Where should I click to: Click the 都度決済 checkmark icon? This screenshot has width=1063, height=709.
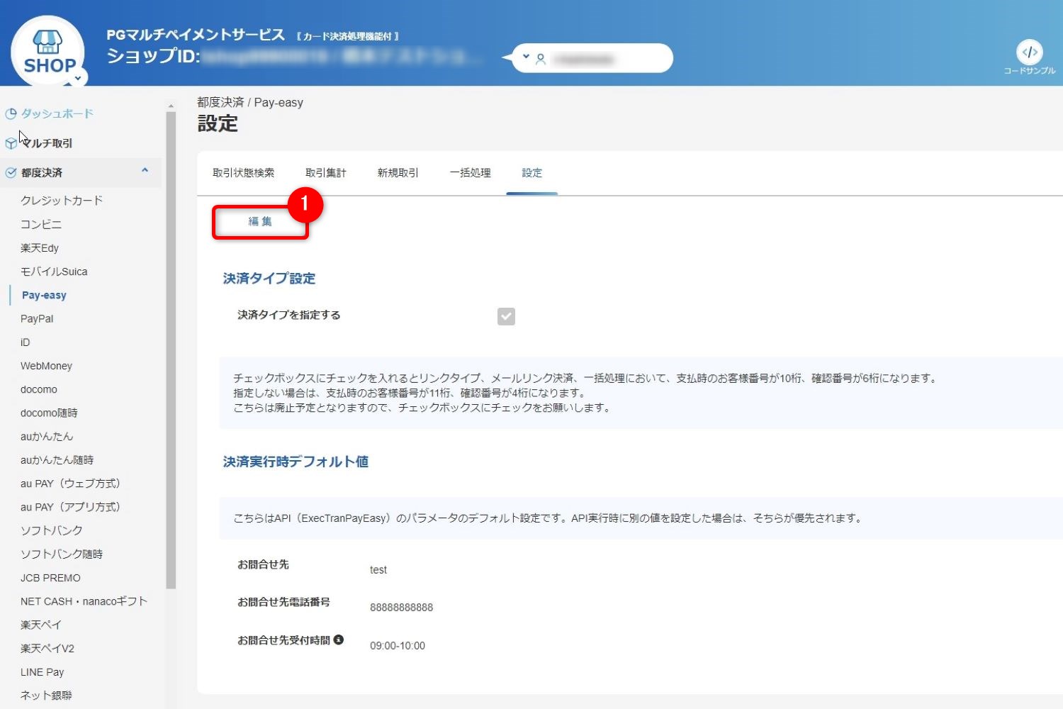pyautogui.click(x=11, y=172)
